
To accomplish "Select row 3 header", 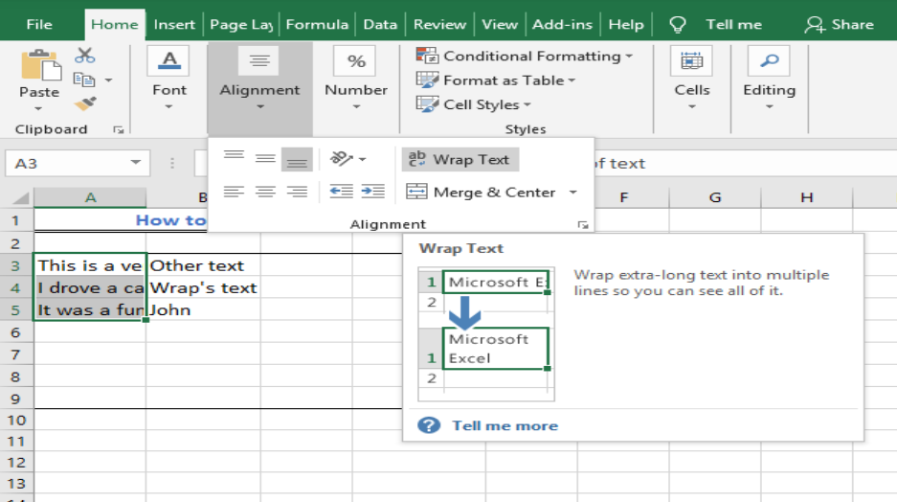I will (16, 265).
